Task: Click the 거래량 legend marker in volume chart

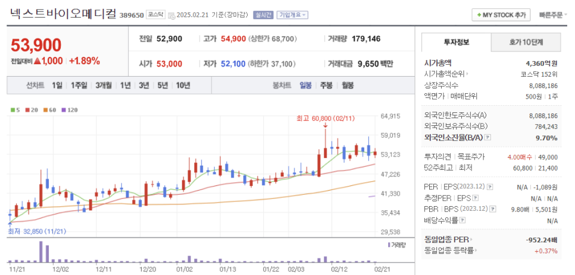Action: coord(389,245)
